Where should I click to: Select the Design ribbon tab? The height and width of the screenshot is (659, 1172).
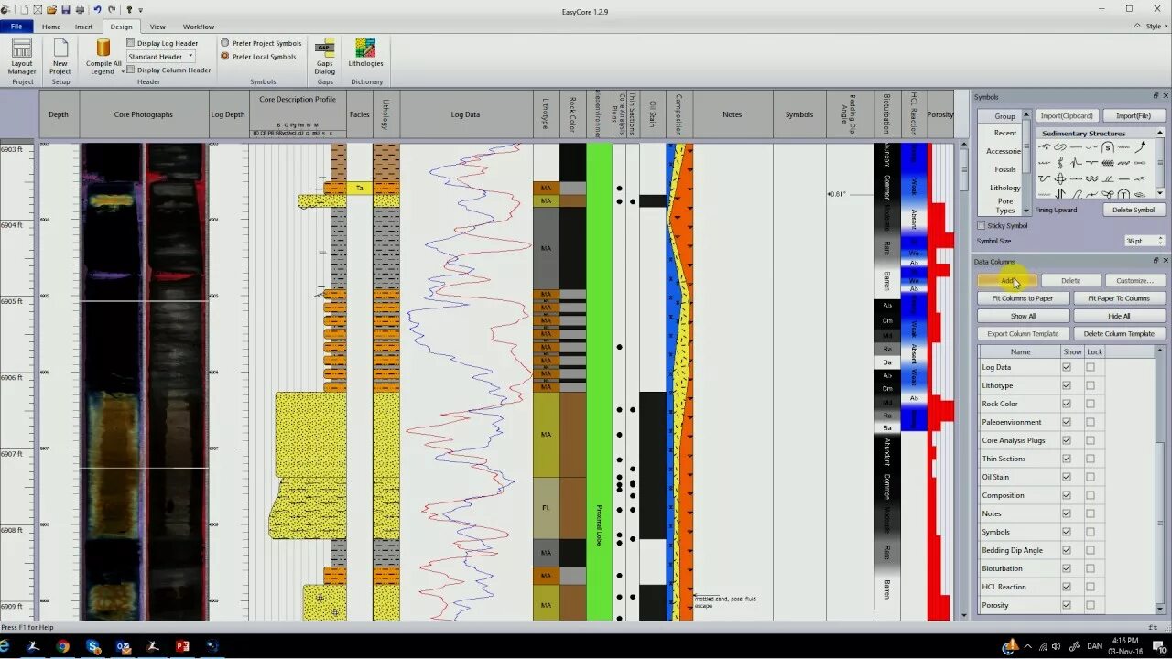[x=121, y=27]
